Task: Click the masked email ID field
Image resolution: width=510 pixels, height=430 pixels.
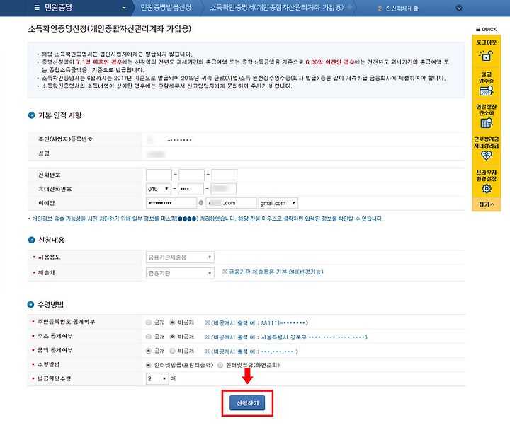Action: click(171, 203)
